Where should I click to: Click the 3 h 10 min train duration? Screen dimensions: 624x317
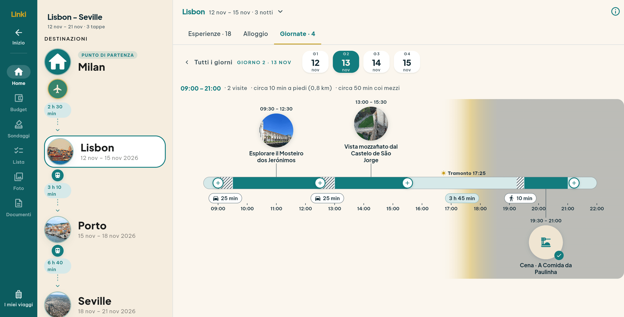point(57,190)
